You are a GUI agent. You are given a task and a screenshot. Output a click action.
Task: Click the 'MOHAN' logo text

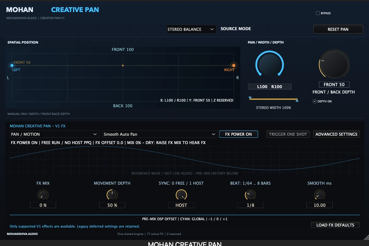click(x=19, y=10)
